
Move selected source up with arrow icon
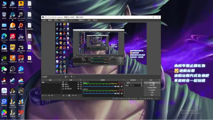coord(73,95)
